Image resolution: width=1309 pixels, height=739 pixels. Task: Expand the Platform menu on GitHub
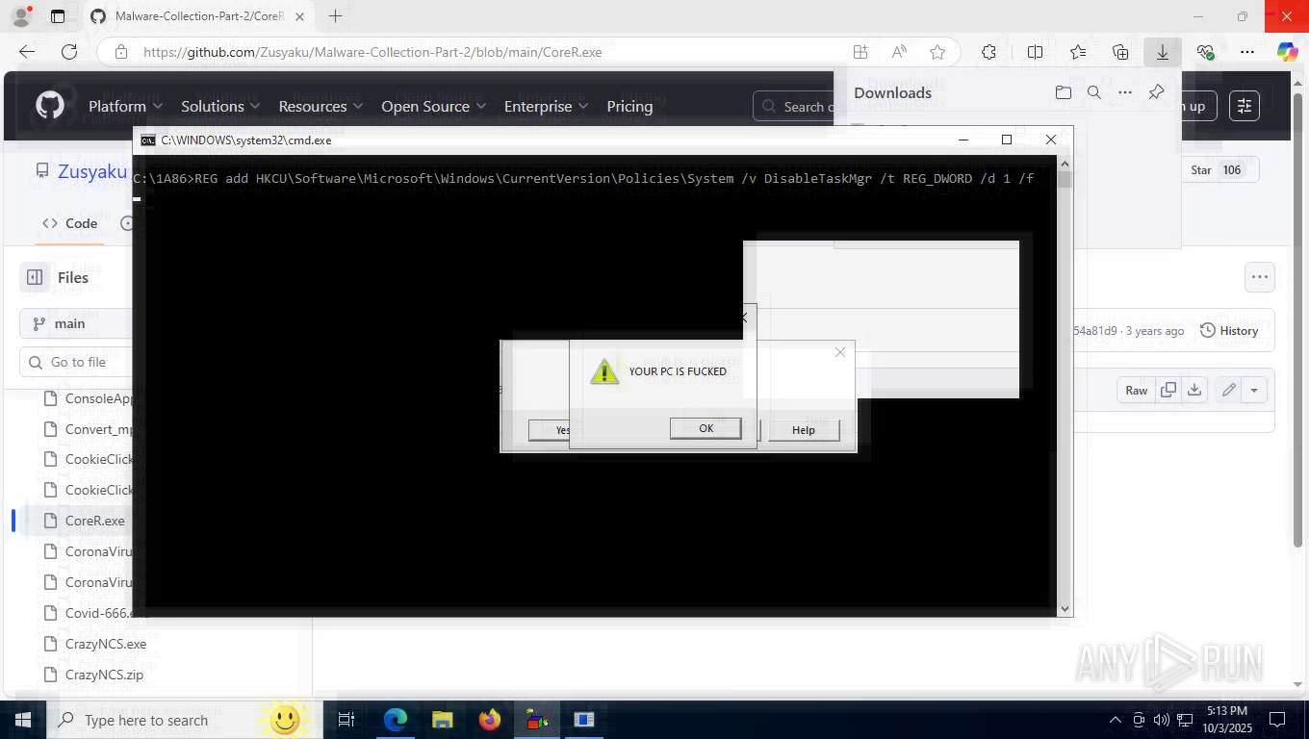[x=126, y=106]
